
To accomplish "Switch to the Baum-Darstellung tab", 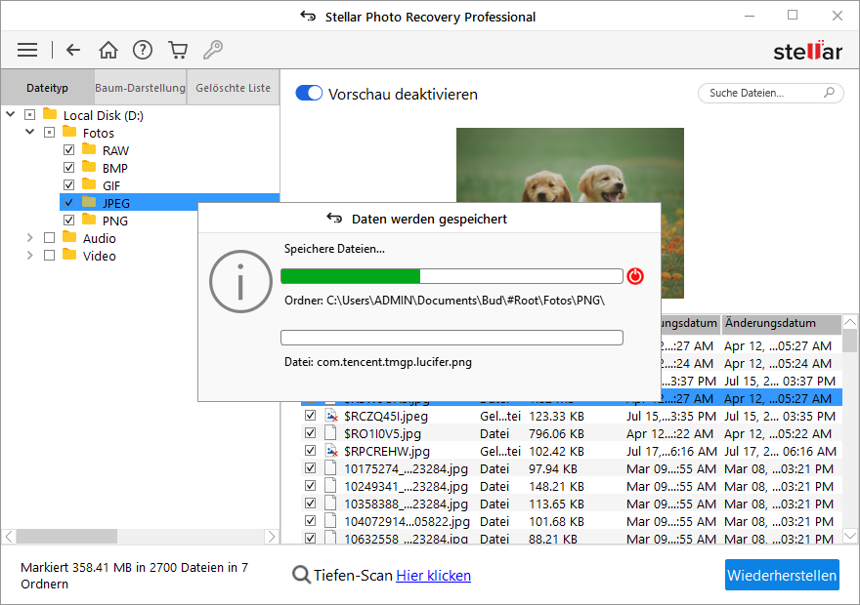I will 140,88.
